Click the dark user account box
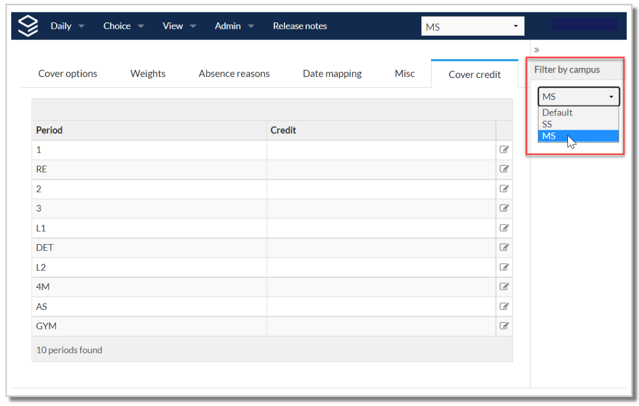 pyautogui.click(x=585, y=25)
